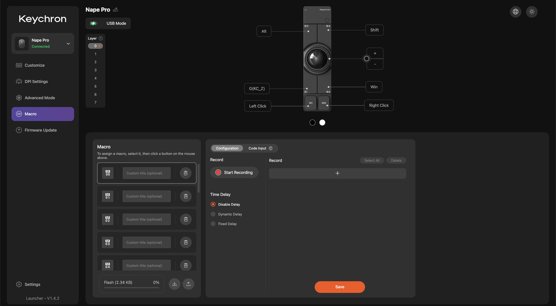Select the M00 macro slot icon
This screenshot has width=556, height=306.
click(x=108, y=173)
